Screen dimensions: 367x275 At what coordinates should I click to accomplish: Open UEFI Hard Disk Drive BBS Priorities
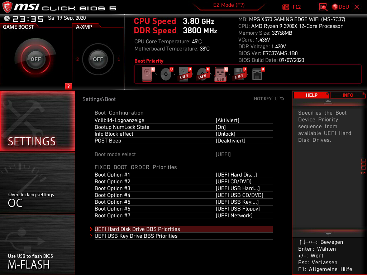(x=183, y=229)
